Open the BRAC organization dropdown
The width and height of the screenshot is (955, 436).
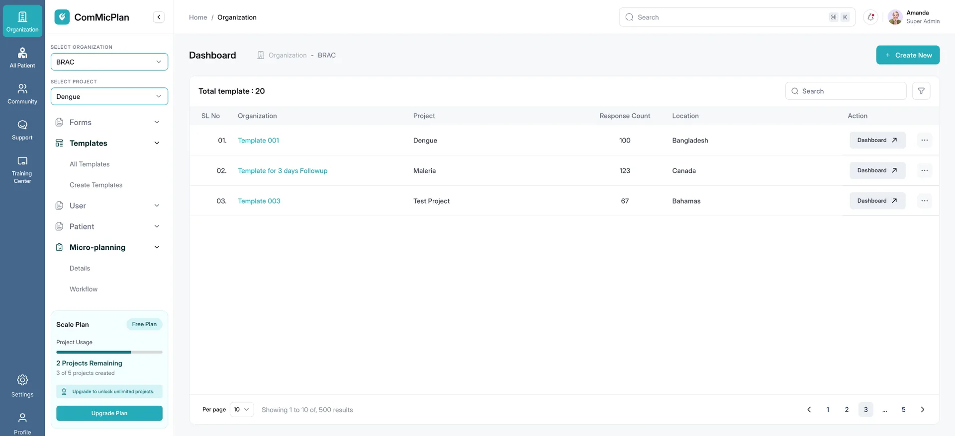click(109, 62)
